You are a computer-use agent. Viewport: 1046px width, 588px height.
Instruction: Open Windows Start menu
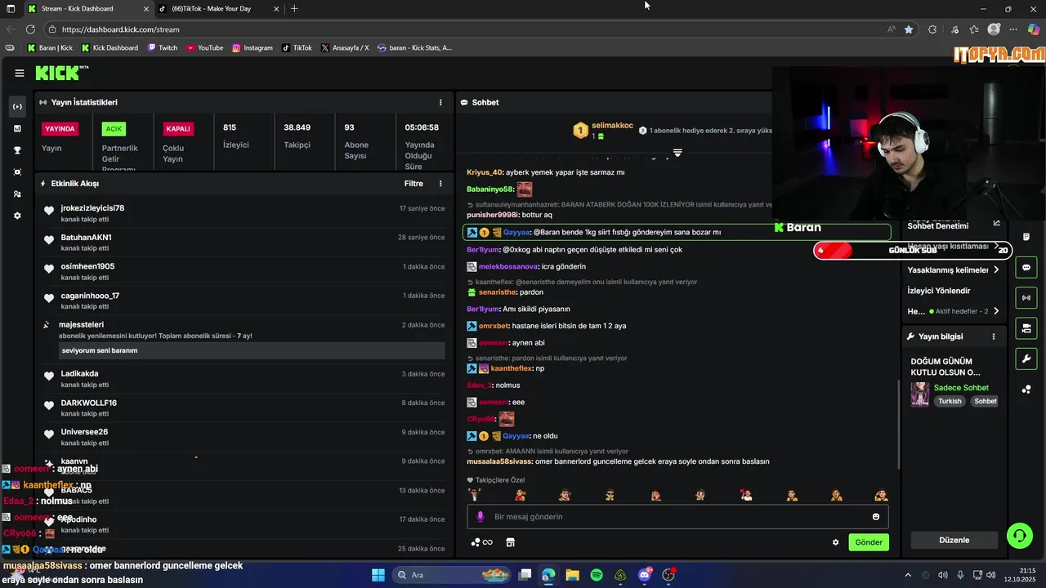pyautogui.click(x=378, y=575)
